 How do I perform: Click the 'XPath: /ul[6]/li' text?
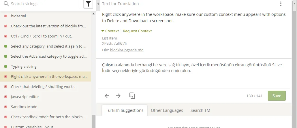pyautogui.click(x=114, y=43)
